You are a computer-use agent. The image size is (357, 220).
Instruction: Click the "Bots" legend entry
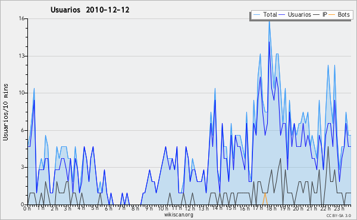343,14
